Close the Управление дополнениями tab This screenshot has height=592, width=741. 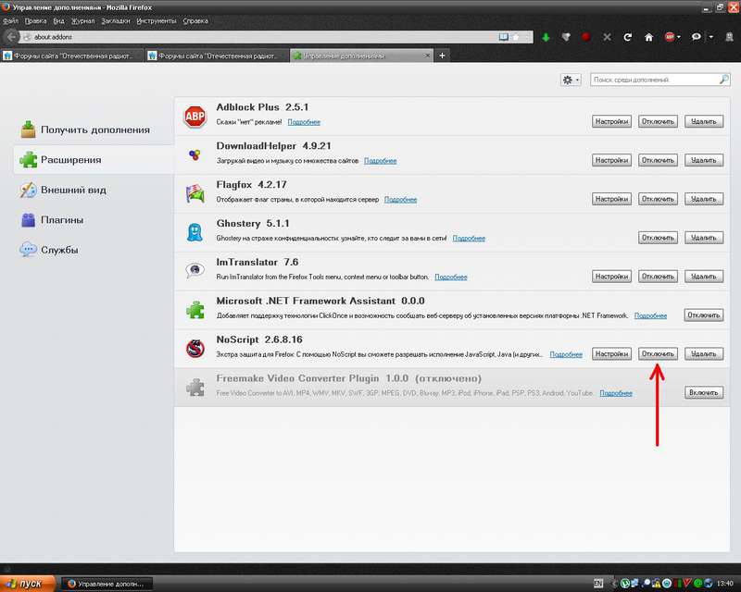tap(427, 55)
